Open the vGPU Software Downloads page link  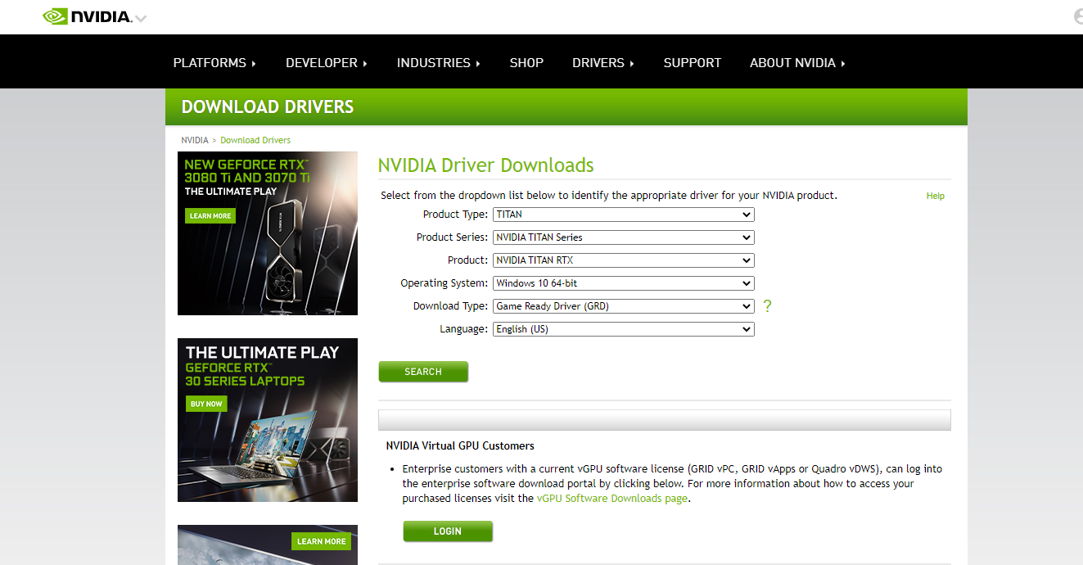(611, 499)
